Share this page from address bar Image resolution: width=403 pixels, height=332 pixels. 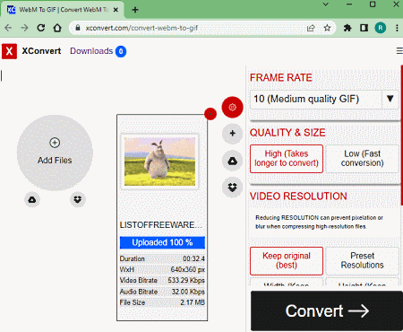311,28
